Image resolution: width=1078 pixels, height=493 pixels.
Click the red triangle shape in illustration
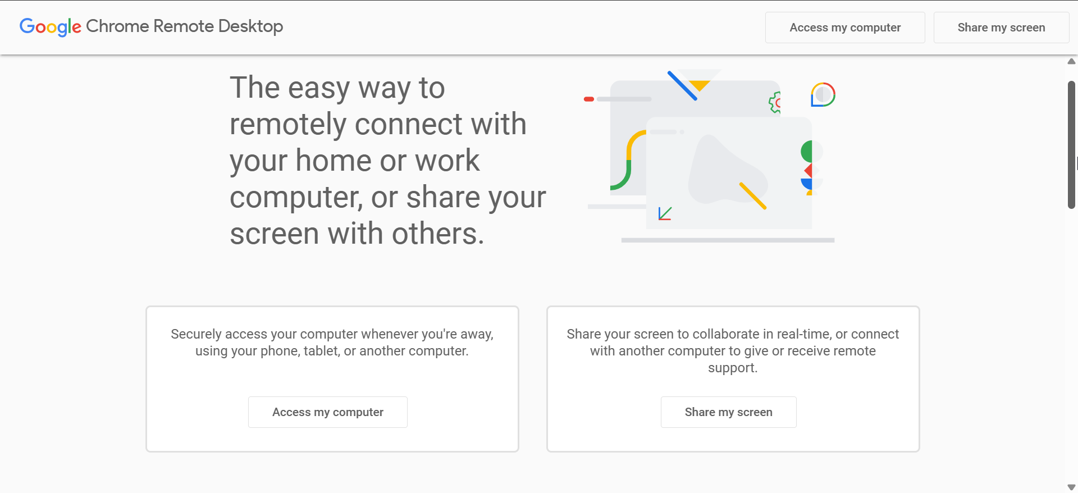[x=808, y=171]
